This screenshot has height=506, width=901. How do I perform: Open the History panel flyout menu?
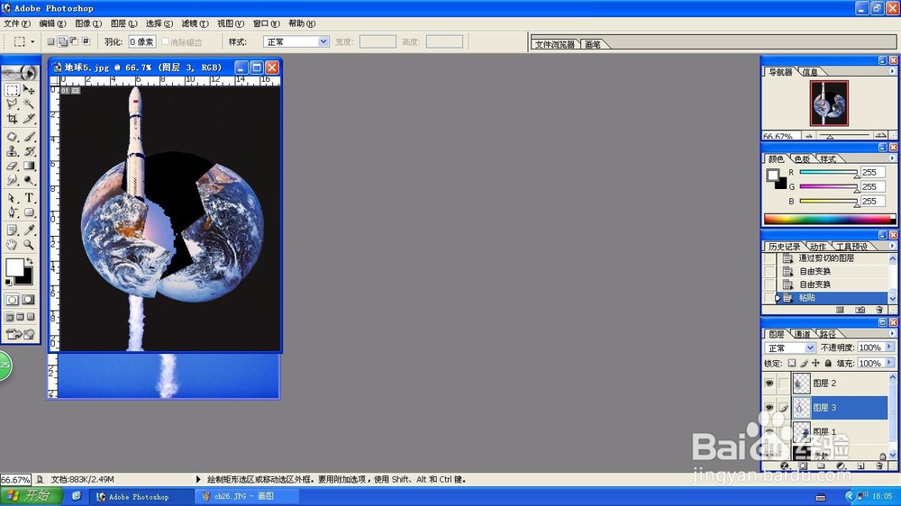coord(892,246)
